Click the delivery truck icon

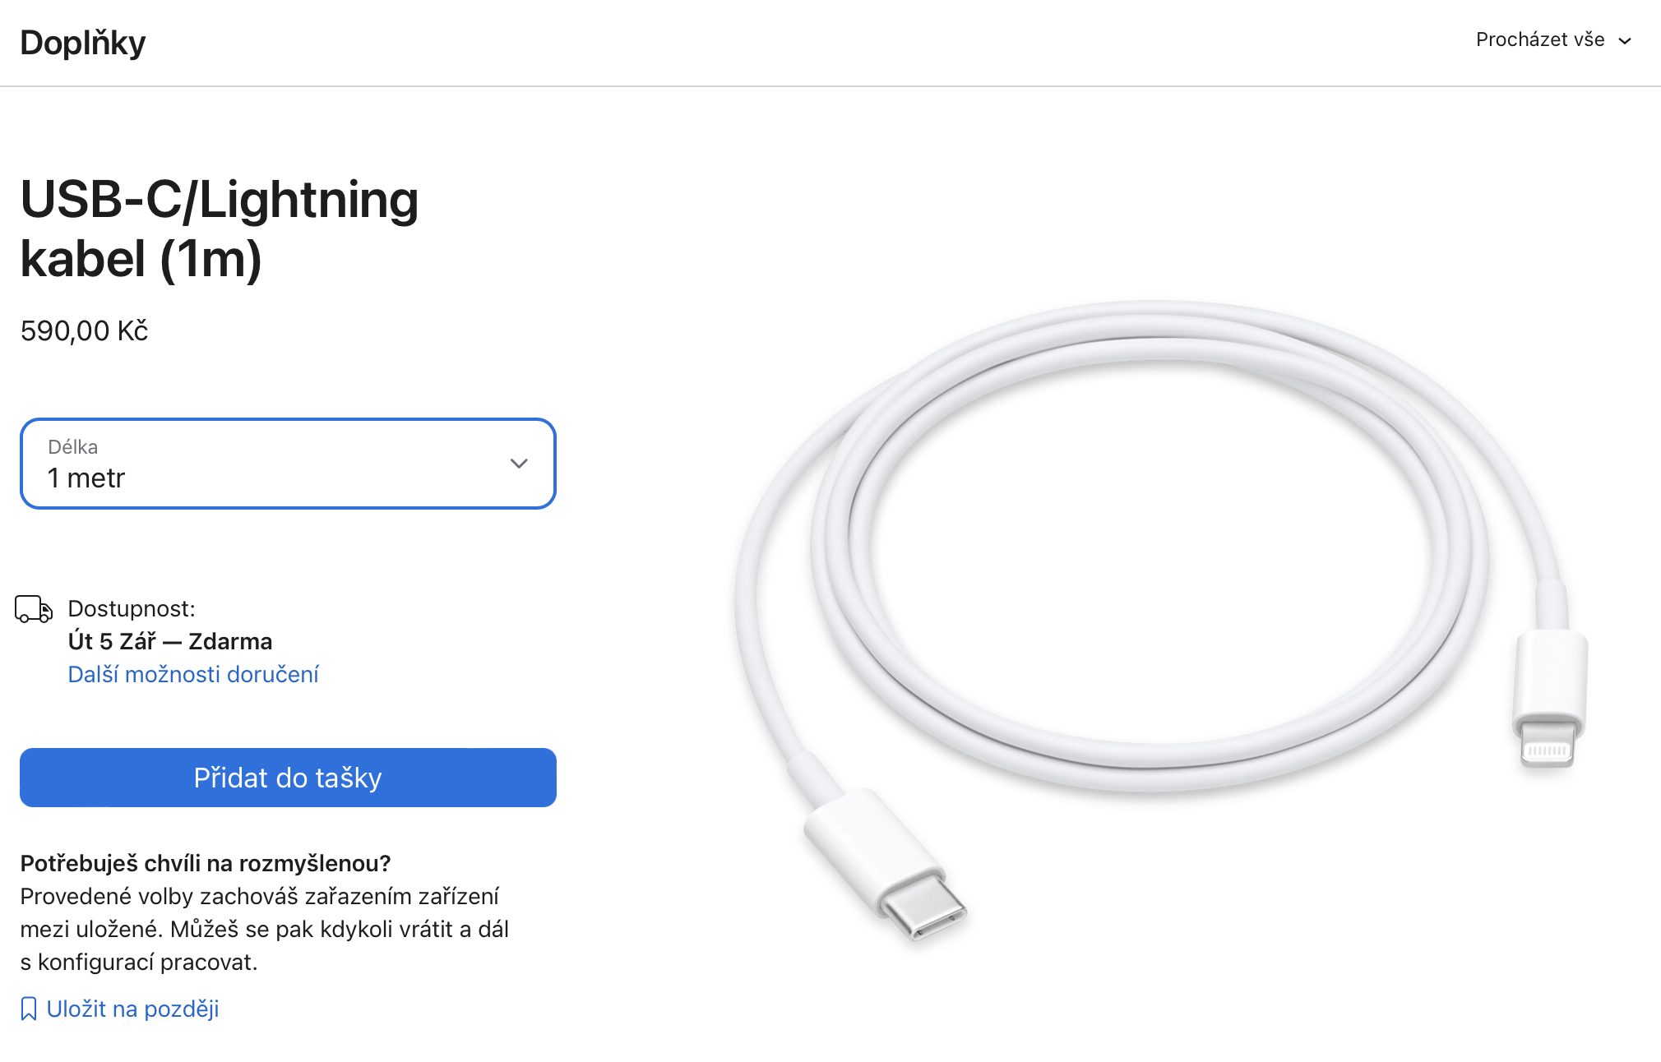[x=34, y=609]
